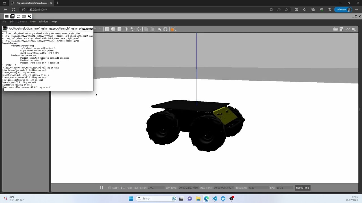362x203 pixels.
Task: Click the image gallery icon in the viewer toolbar
Action: click(x=12, y=16)
